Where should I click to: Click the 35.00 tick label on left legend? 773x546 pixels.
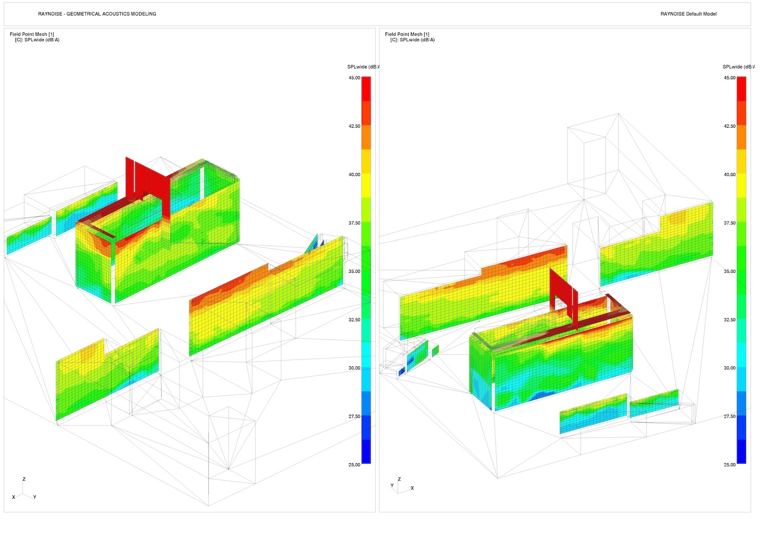click(x=354, y=271)
